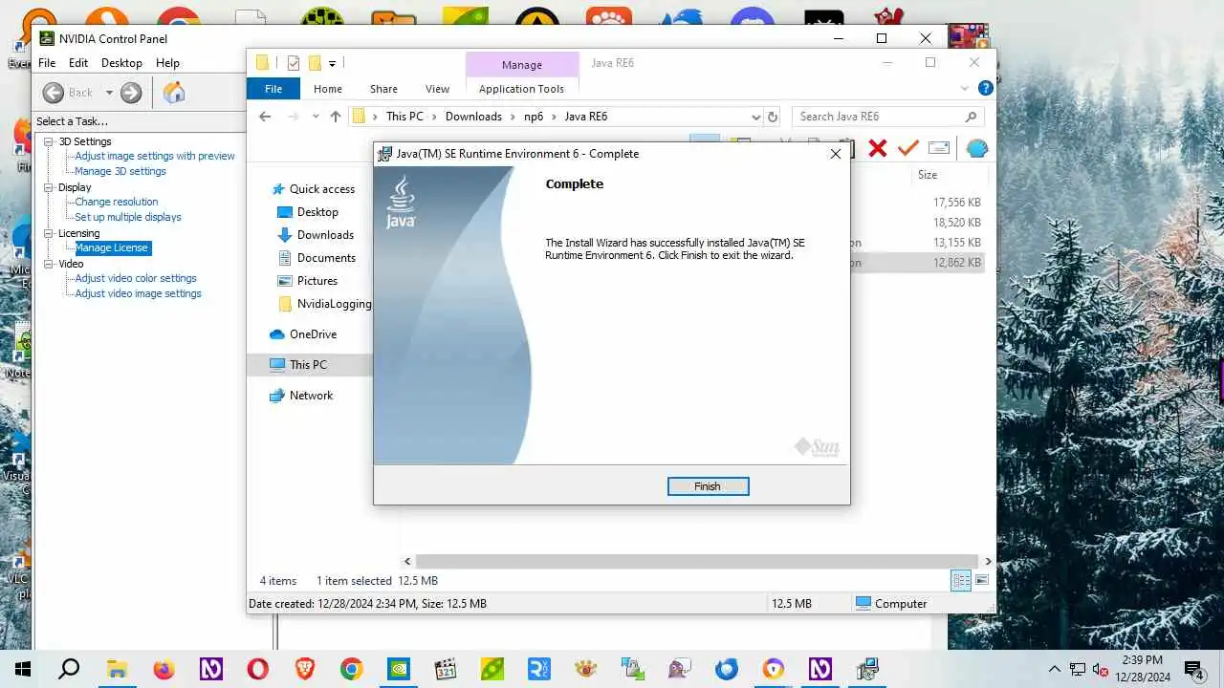This screenshot has width=1224, height=688.
Task: Open File menu in NVIDIA Control Panel
Action: click(46, 63)
